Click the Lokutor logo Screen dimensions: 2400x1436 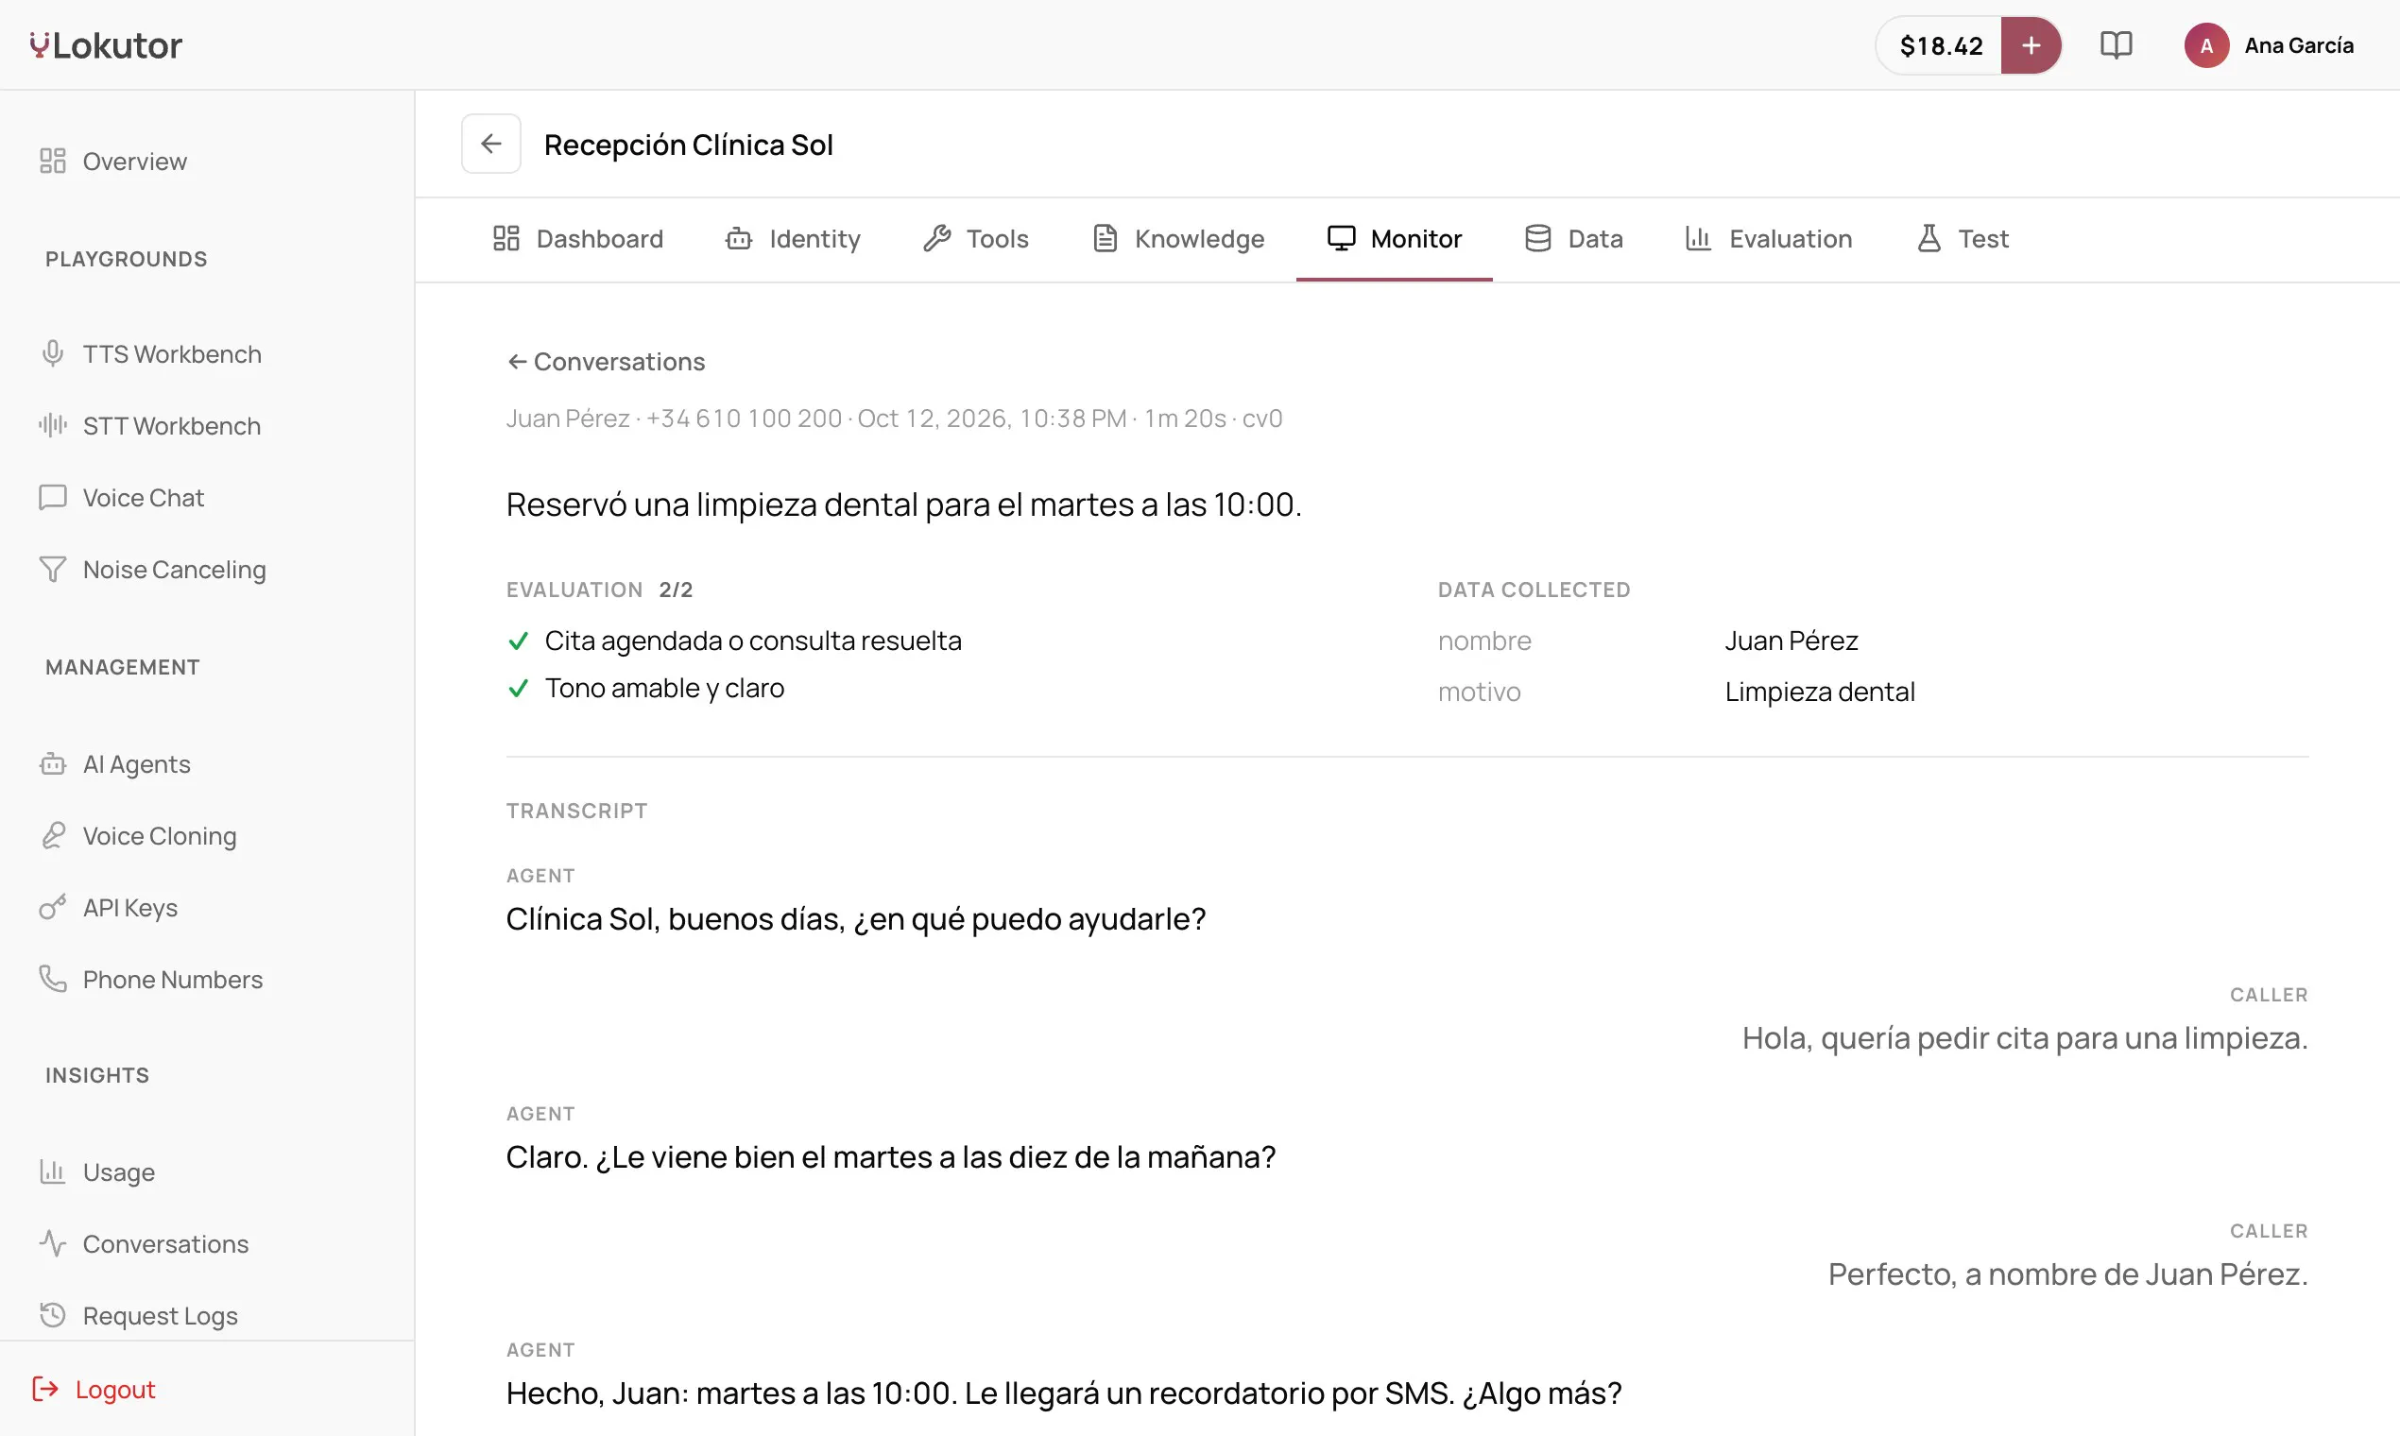point(106,45)
